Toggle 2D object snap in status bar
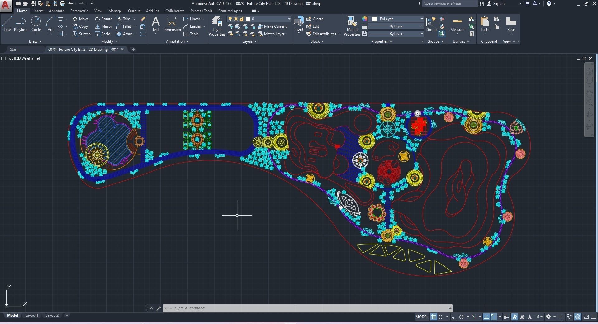 point(494,317)
